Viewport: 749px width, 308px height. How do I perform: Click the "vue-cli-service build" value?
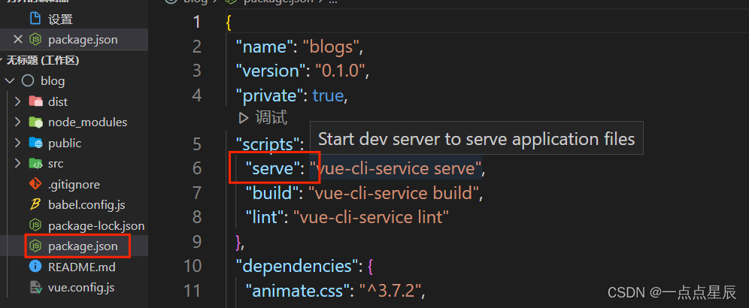coord(393,193)
